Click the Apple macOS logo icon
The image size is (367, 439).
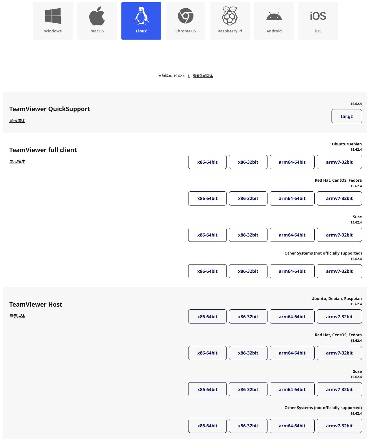click(97, 16)
